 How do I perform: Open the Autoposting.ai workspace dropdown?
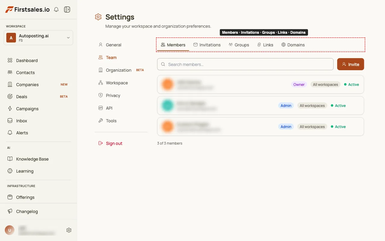[x=38, y=38]
